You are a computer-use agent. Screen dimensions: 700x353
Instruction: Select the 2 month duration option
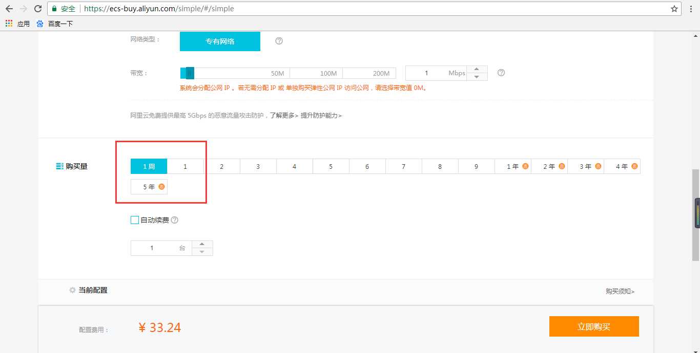point(222,166)
